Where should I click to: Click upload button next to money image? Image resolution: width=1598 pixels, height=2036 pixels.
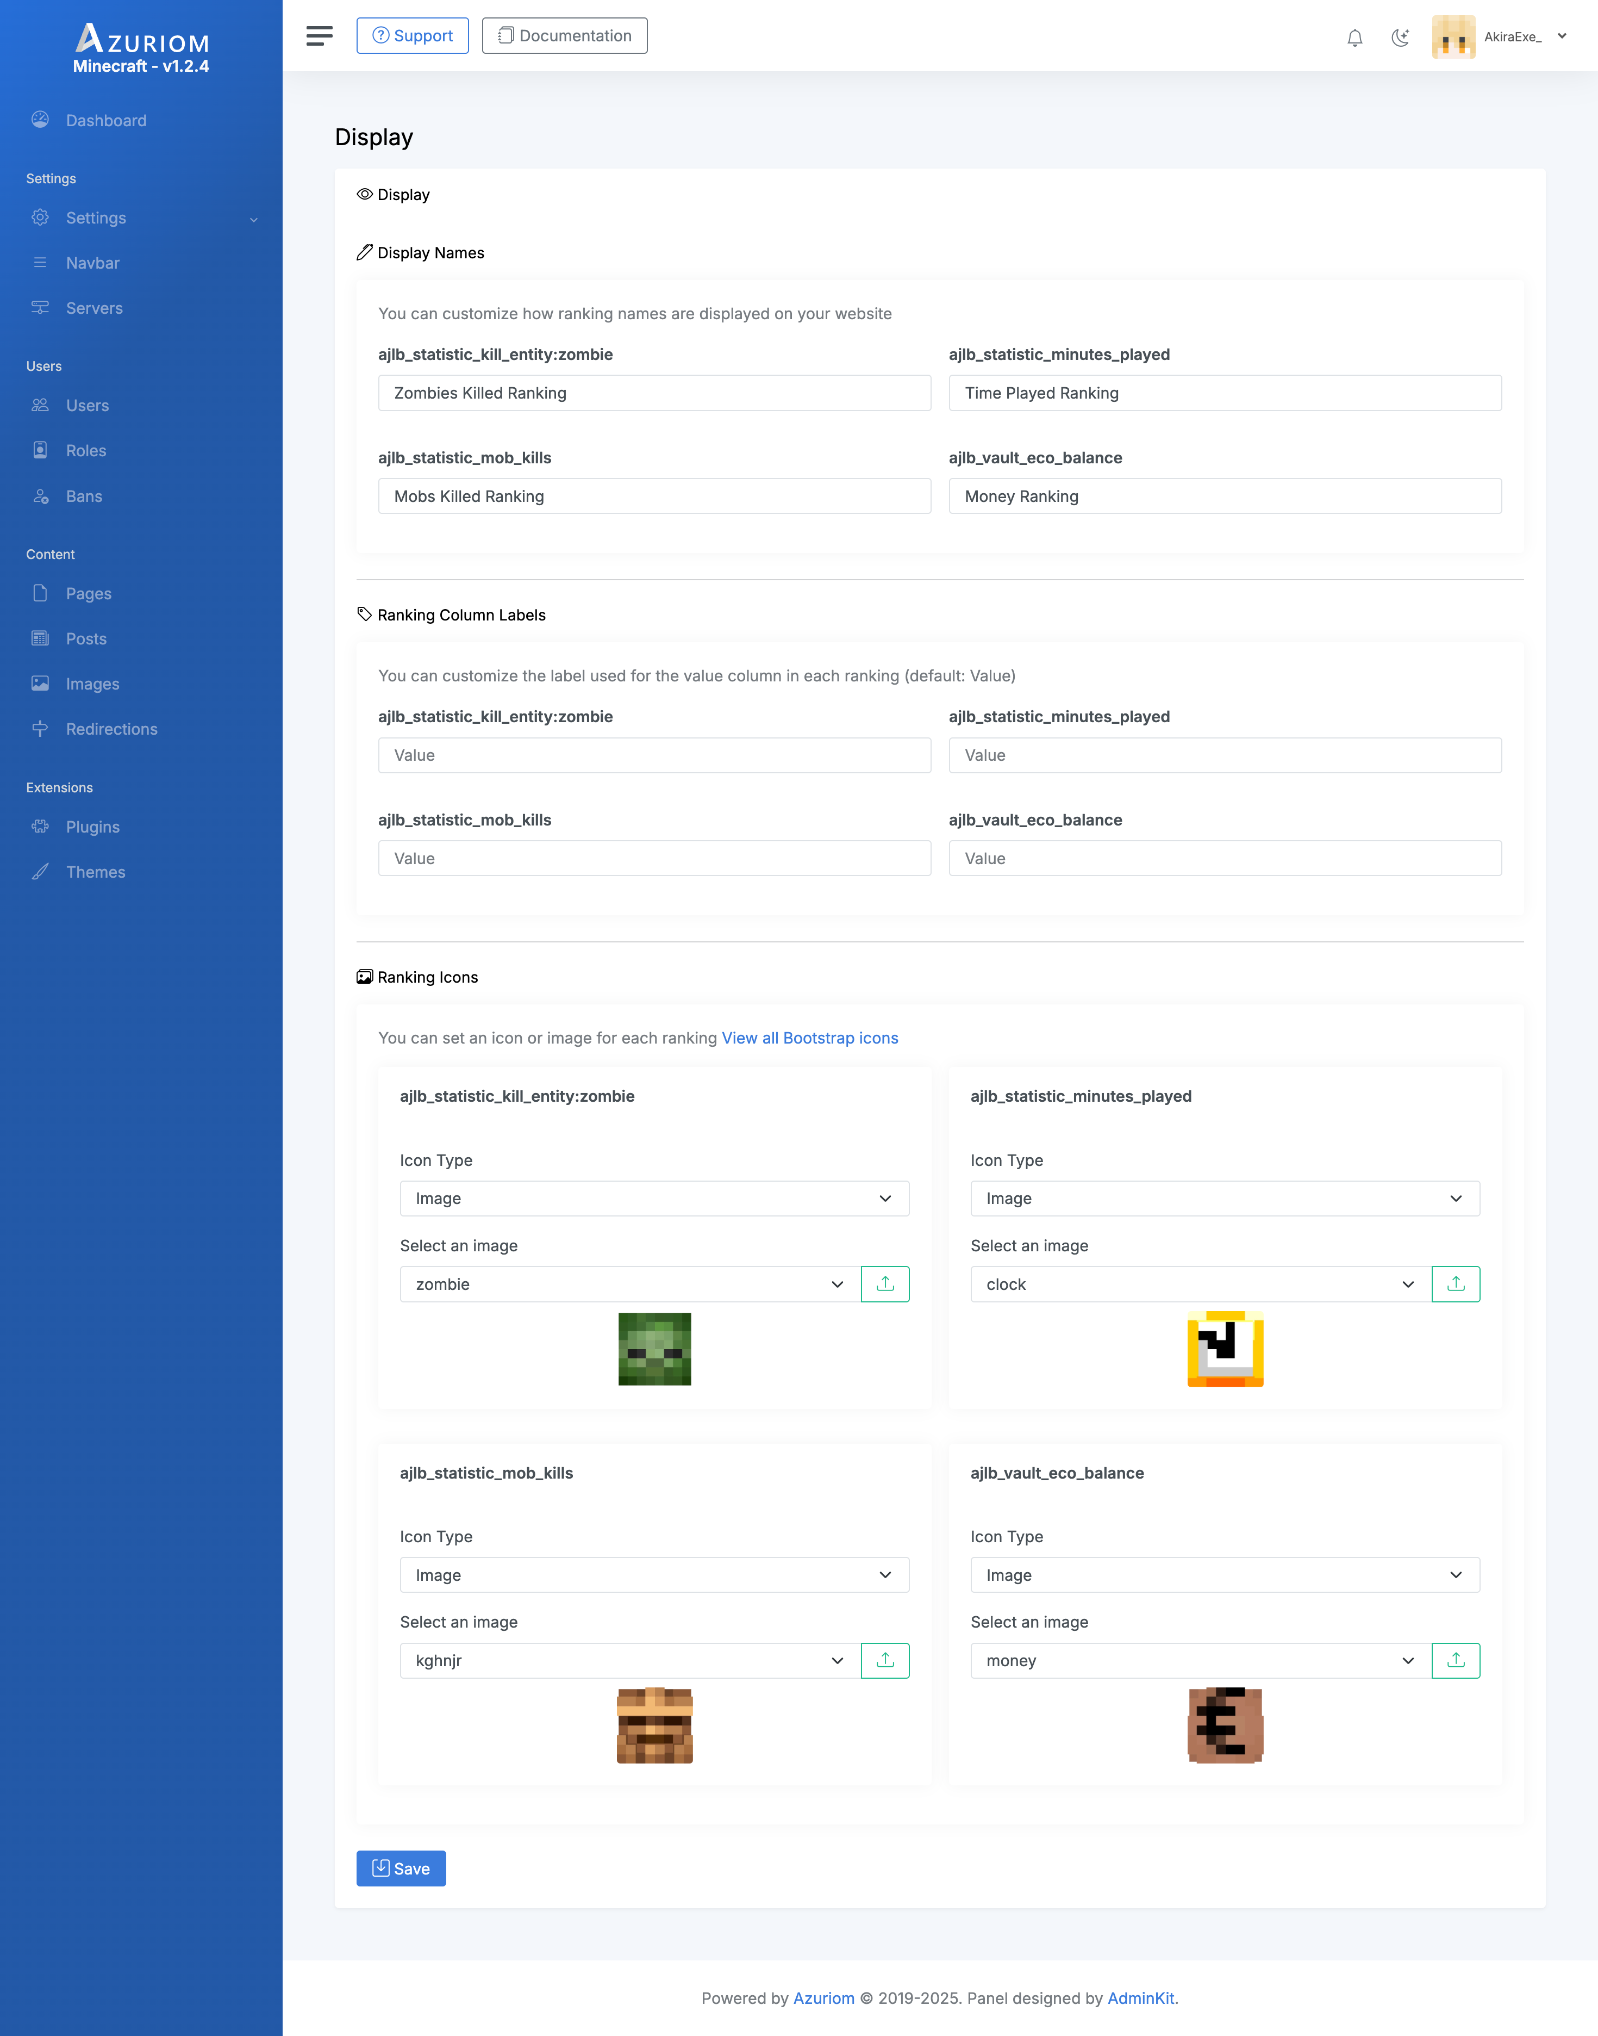click(1456, 1661)
